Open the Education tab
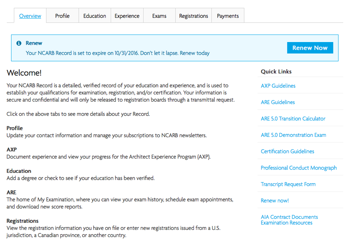Image resolution: width=350 pixels, height=252 pixels. pos(94,16)
